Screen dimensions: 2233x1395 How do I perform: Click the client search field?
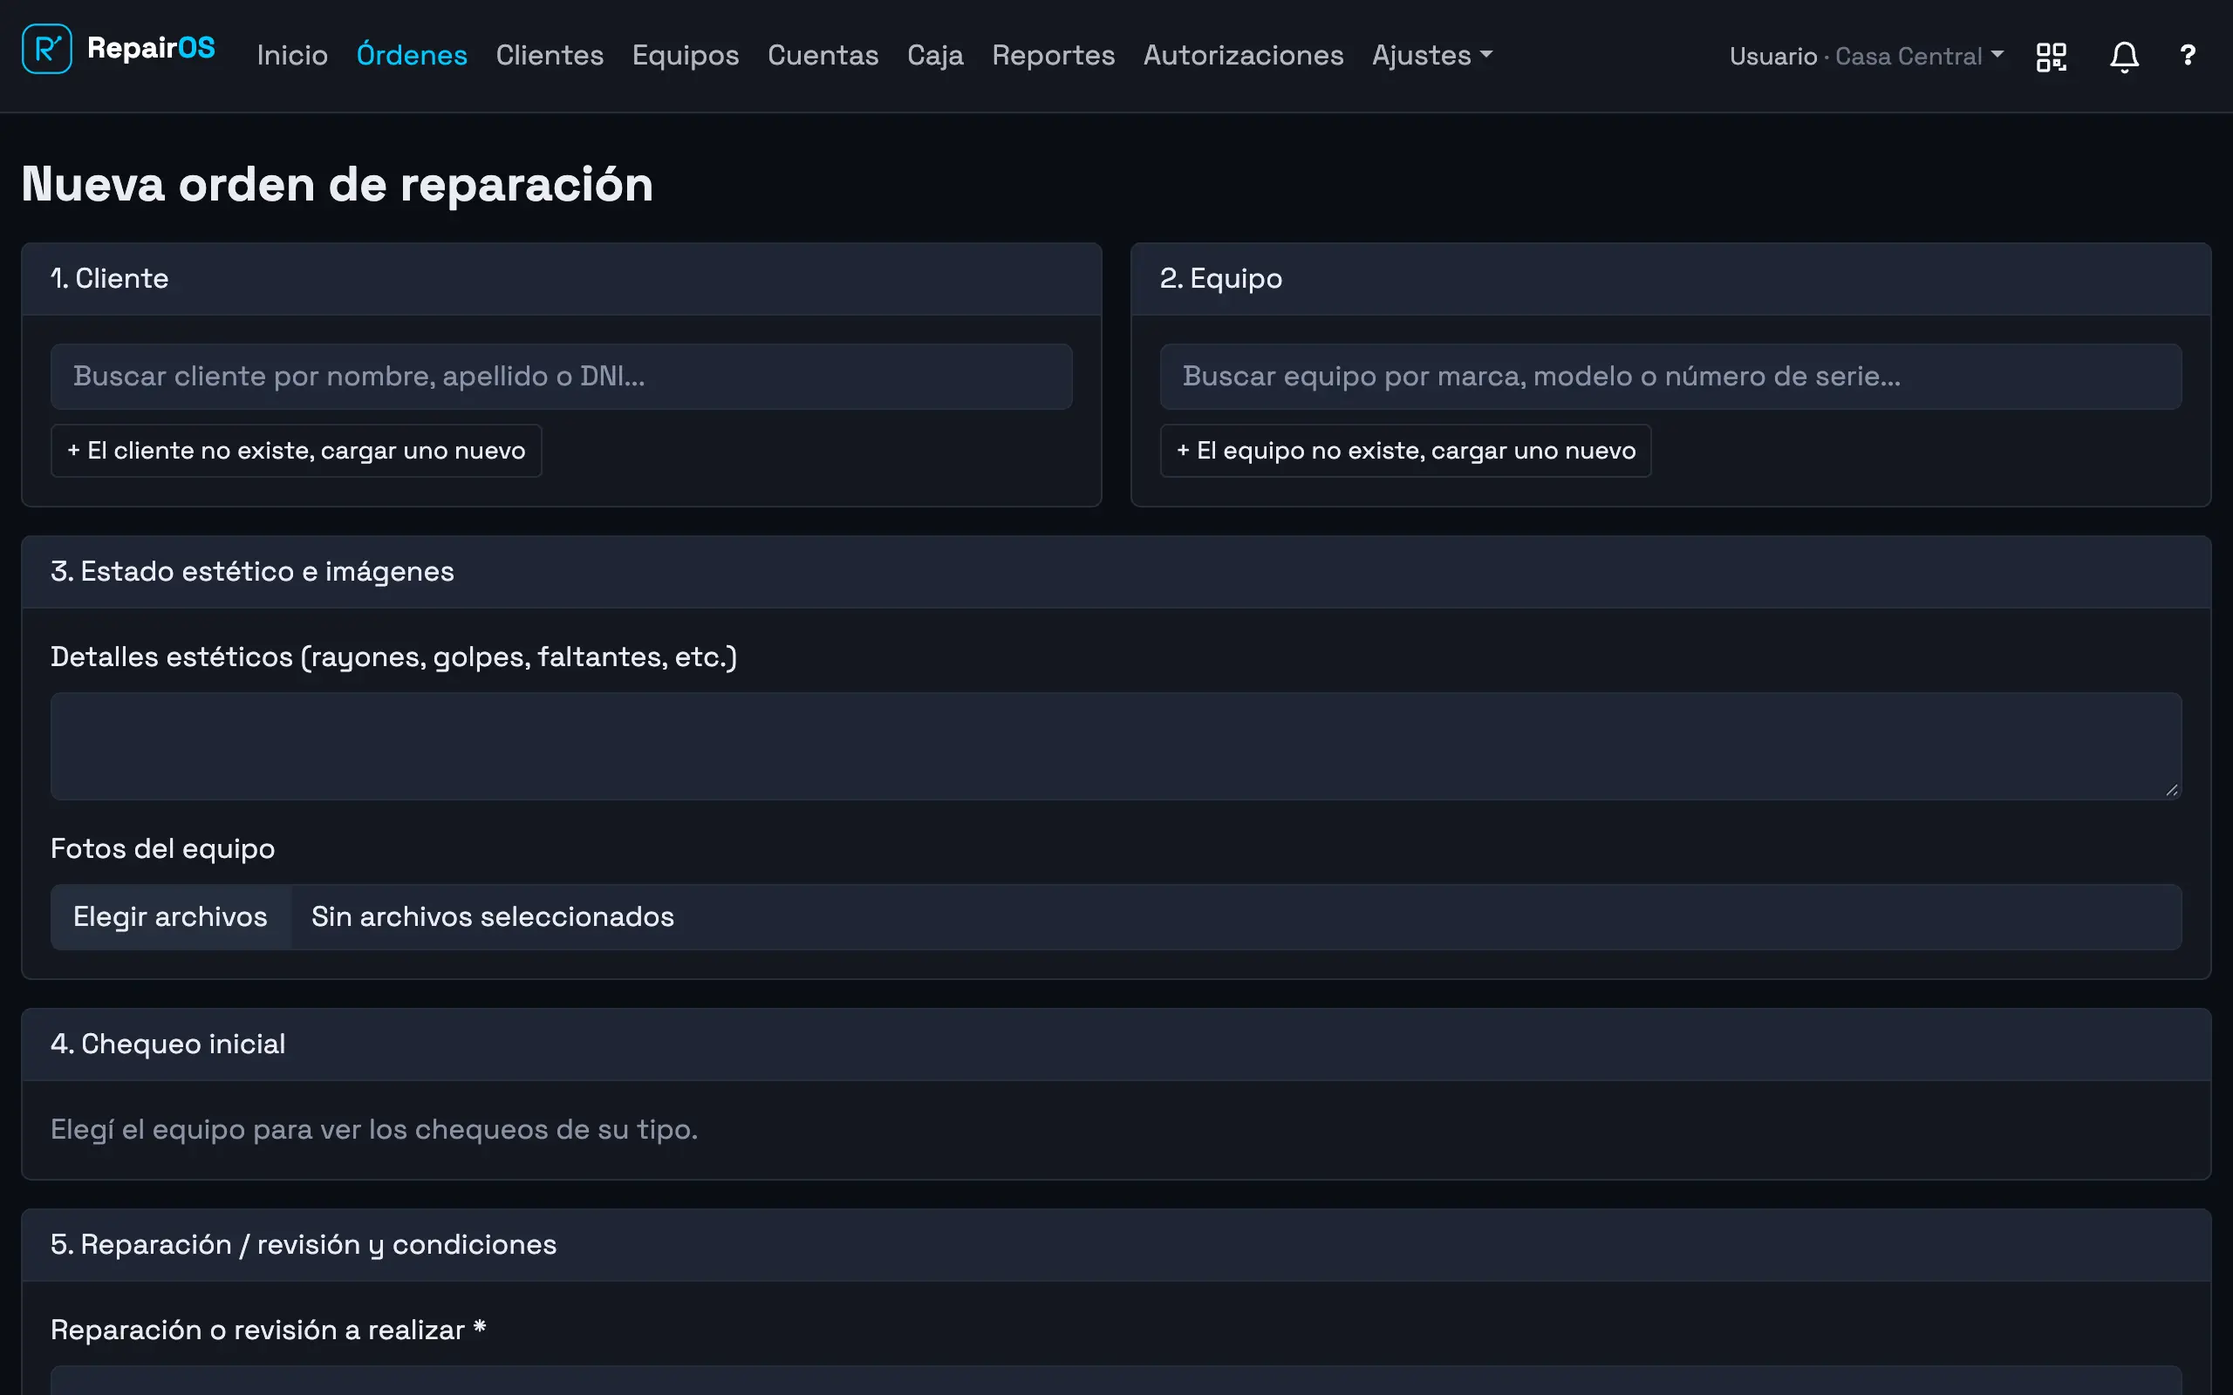[x=561, y=377]
